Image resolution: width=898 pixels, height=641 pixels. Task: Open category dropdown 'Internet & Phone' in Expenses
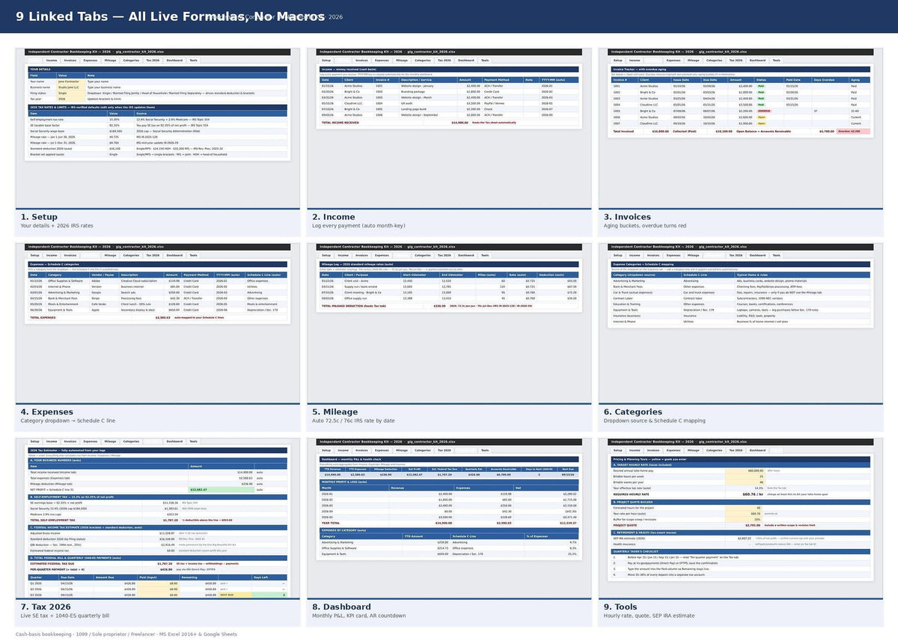point(68,286)
